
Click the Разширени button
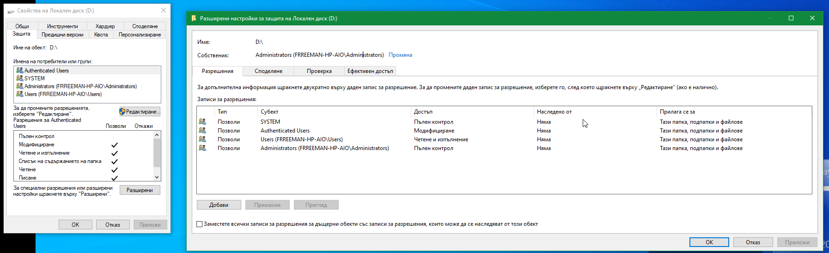coord(140,190)
